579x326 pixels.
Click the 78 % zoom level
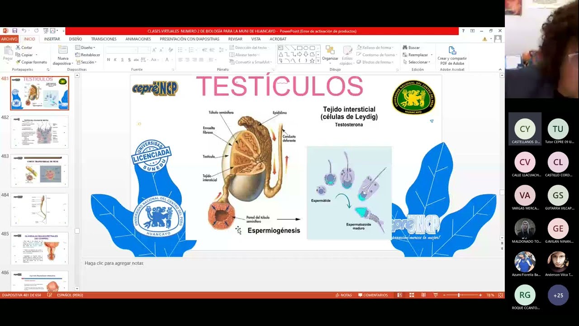click(x=490, y=295)
